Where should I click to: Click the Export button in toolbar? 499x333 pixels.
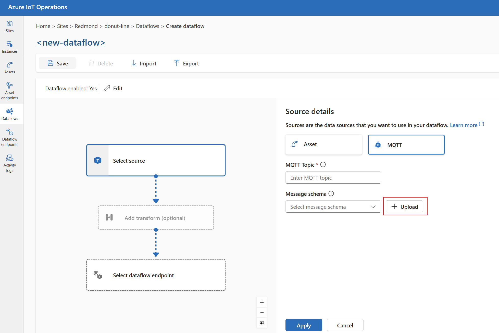(x=186, y=63)
